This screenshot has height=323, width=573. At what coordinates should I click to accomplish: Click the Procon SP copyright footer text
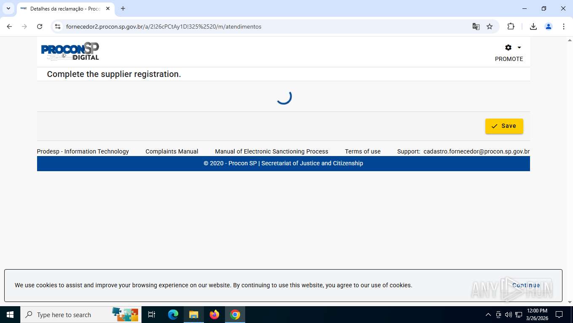pyautogui.click(x=283, y=163)
